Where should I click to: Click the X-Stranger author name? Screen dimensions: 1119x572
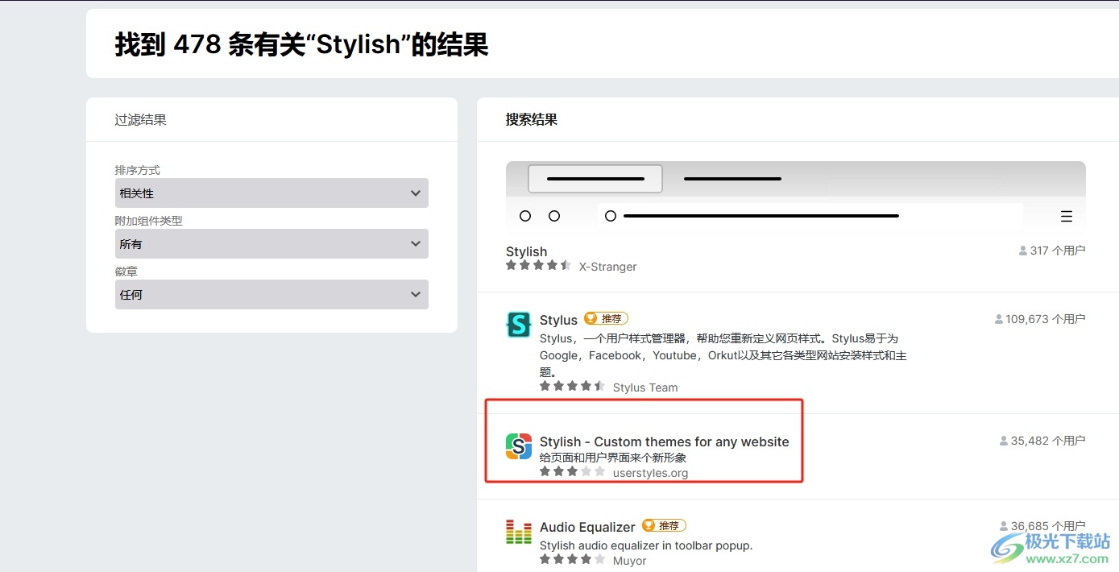[608, 267]
